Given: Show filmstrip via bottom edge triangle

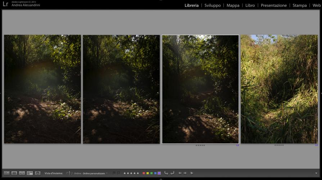Looking at the screenshot, I should tap(161, 179).
